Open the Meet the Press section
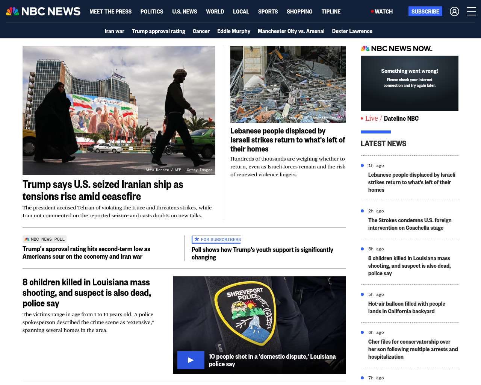This screenshot has height=385, width=481. [110, 12]
